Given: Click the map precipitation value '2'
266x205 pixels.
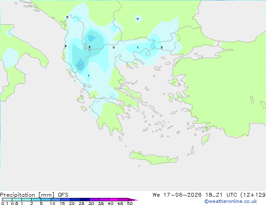Looking at the screenshot, I should point(89,47).
